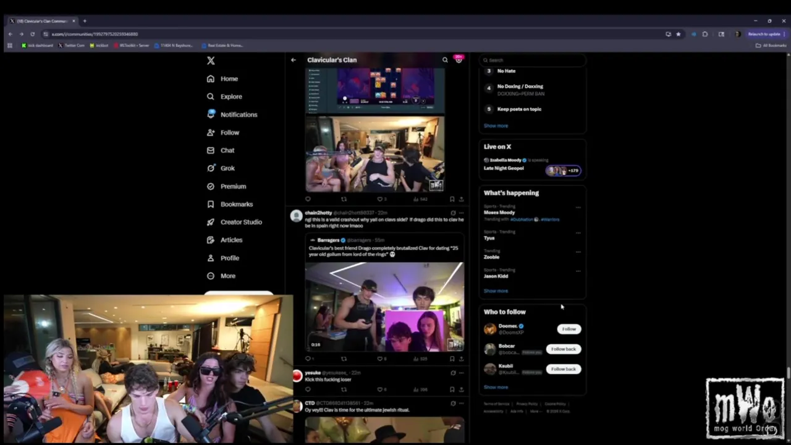View analytics on chain2hotty post
Viewport: 791px width, 445px height.
420,358
